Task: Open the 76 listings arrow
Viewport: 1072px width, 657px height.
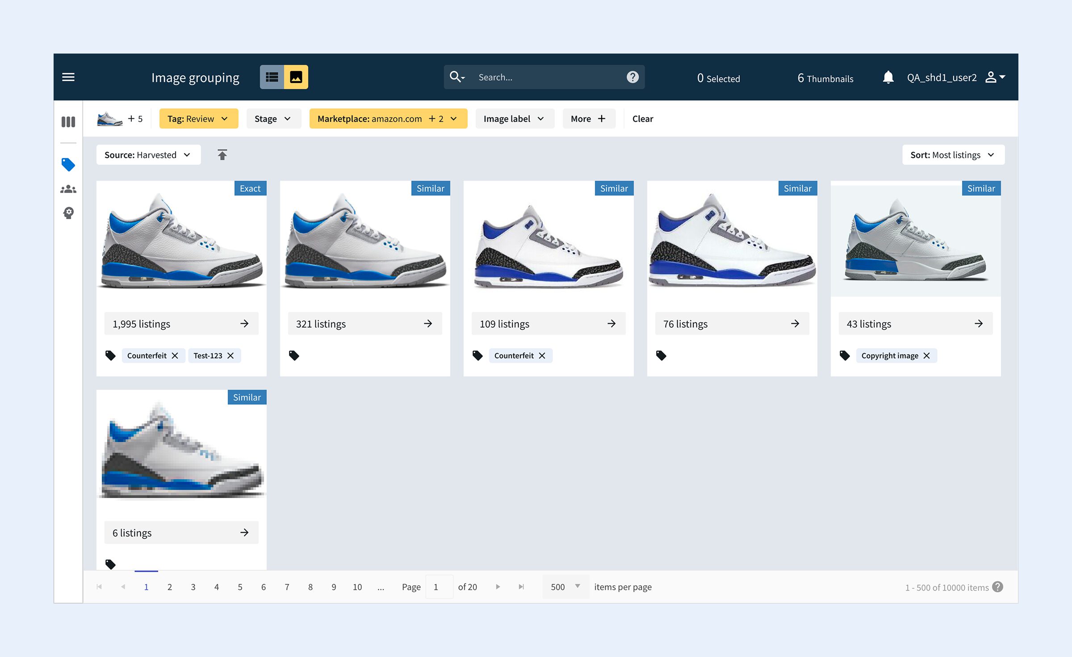Action: 795,324
